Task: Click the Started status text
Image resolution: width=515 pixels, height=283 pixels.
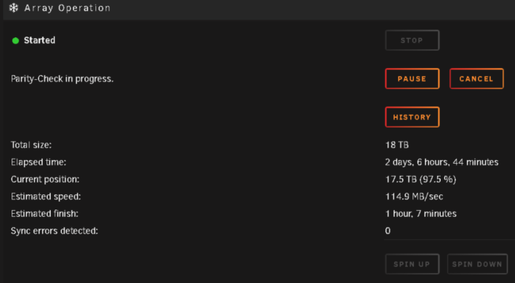Action: click(x=39, y=41)
